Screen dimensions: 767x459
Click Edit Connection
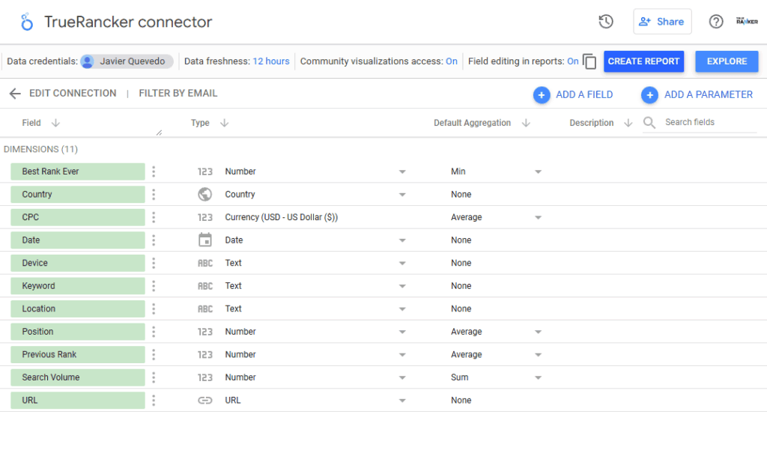pyautogui.click(x=73, y=94)
